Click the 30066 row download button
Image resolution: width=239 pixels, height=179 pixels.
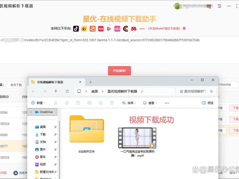click(x=235, y=108)
